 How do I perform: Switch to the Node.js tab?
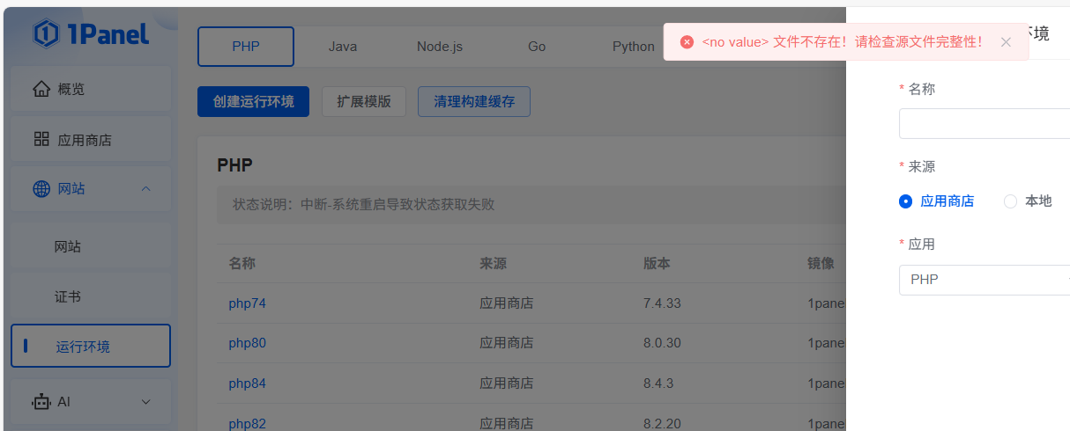coord(439,47)
